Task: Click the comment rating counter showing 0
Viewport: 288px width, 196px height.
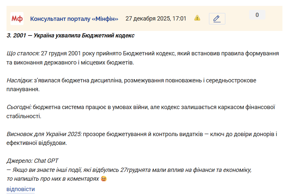Action: click(257, 15)
